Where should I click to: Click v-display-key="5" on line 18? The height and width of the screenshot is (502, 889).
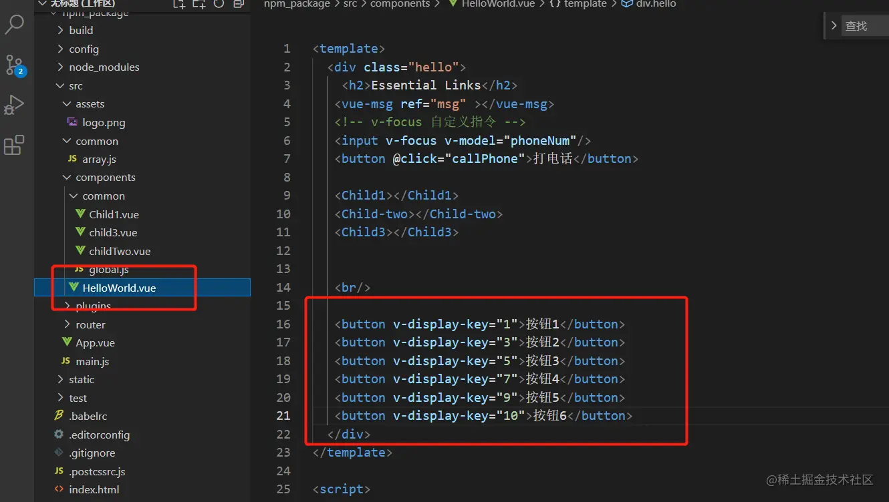(x=456, y=360)
